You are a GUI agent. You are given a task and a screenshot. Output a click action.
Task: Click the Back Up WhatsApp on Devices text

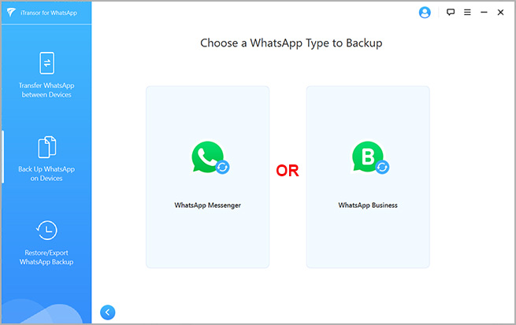(46, 173)
